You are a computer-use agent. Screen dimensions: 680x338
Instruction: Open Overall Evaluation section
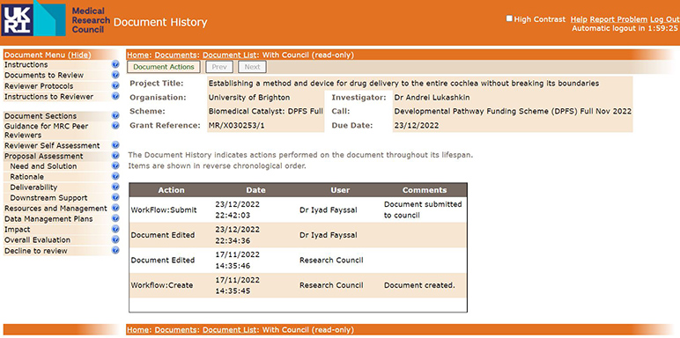pos(37,240)
